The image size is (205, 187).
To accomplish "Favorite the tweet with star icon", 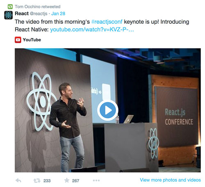I will (67, 180).
